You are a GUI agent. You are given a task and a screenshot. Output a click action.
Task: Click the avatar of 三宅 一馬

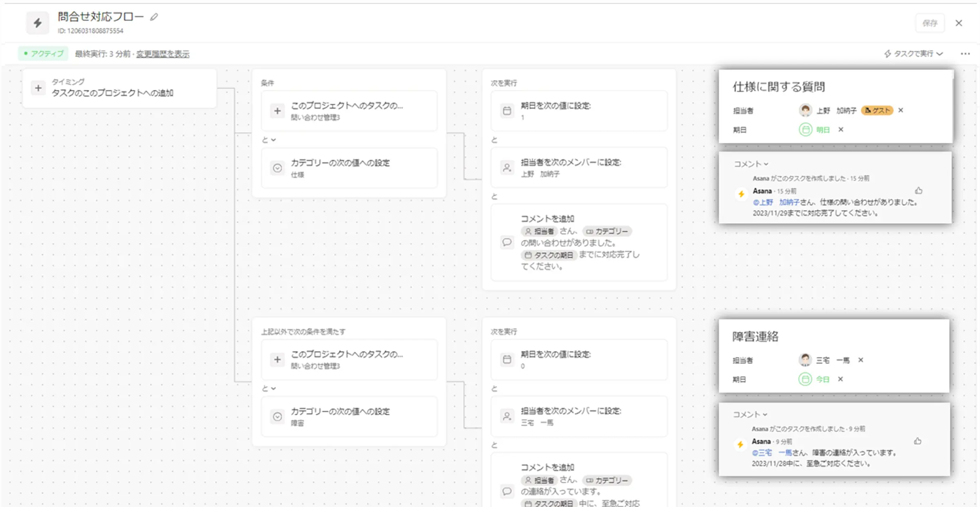[805, 360]
